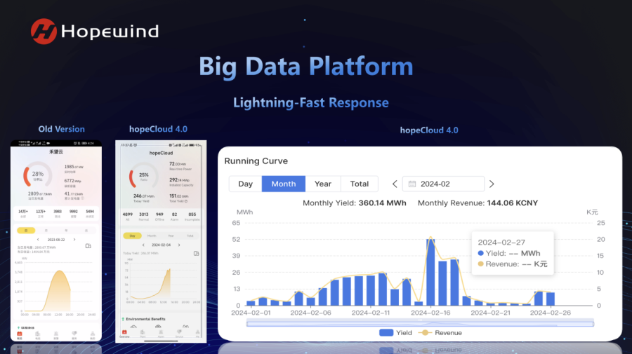Toggle Yield series in chart legend

click(396, 333)
